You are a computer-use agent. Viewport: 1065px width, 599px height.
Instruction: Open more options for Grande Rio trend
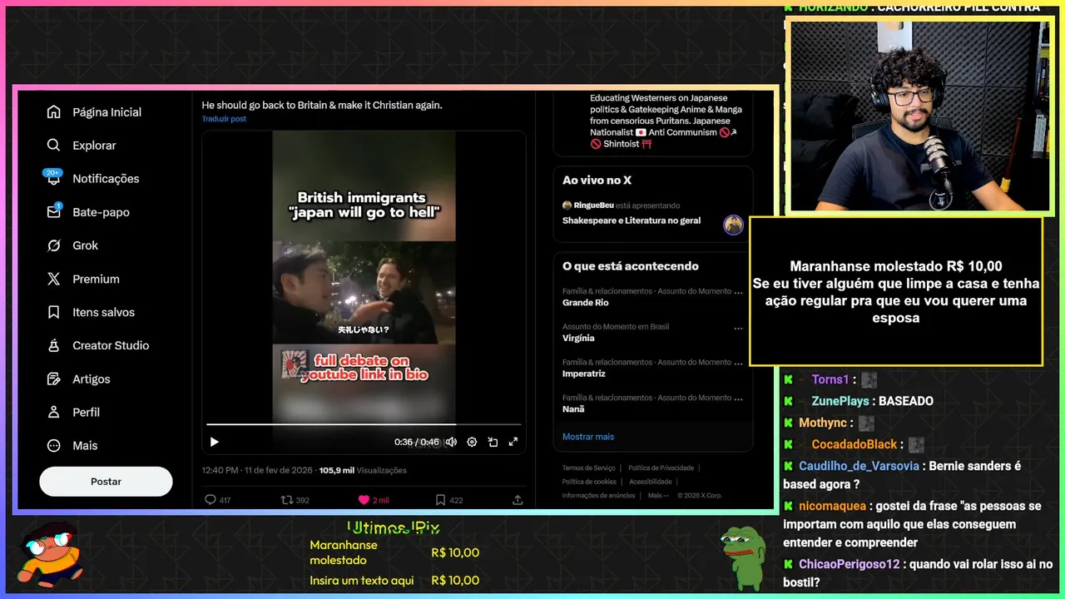(x=738, y=292)
